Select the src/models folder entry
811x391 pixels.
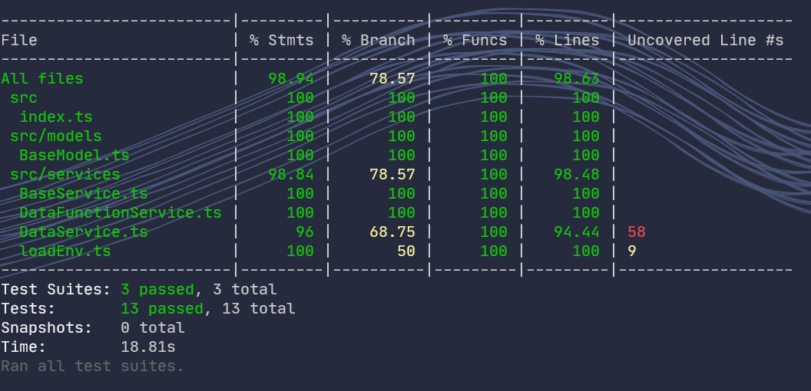coord(56,136)
